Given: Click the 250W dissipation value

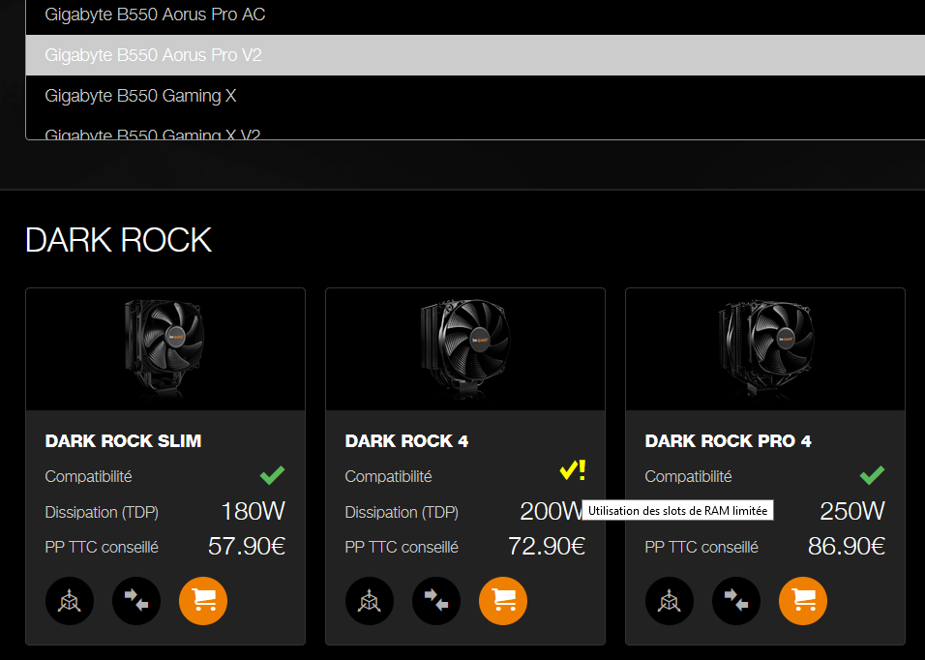Looking at the screenshot, I should point(852,511).
